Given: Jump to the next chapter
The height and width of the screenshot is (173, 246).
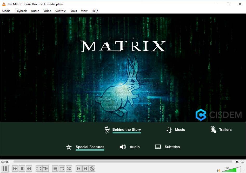Looking at the screenshot, I should point(85,168).
